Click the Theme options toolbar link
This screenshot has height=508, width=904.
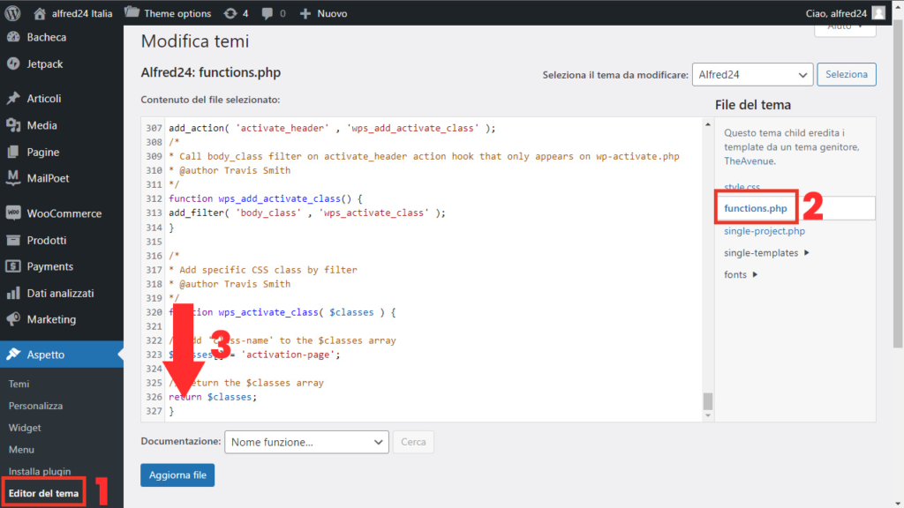(x=177, y=13)
